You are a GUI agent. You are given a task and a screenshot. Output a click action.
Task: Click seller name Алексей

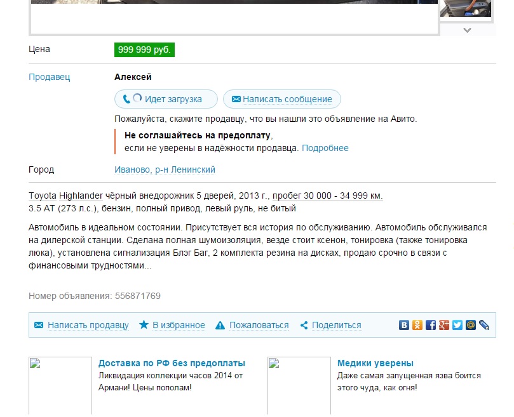(x=133, y=77)
